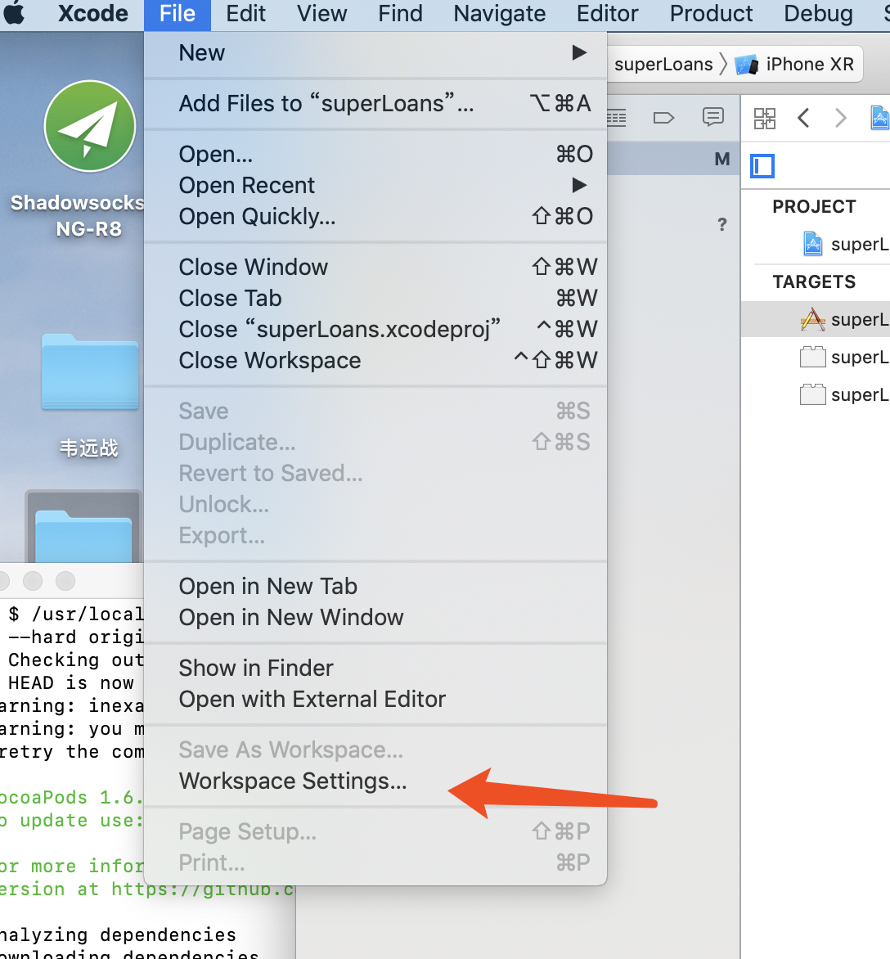
Task: Expand the Open Recent submenu
Action: point(375,185)
